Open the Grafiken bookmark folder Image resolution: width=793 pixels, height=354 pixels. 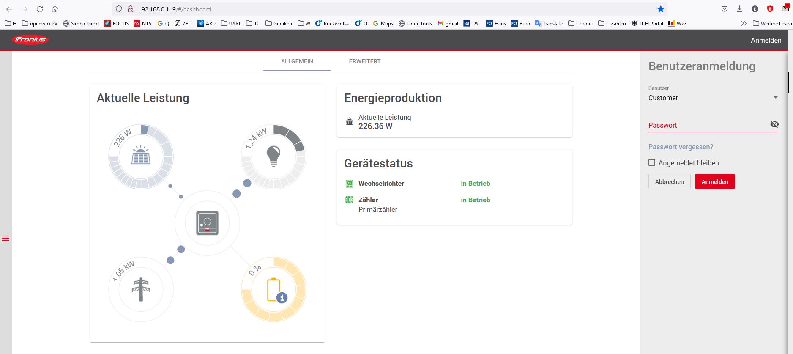point(279,23)
